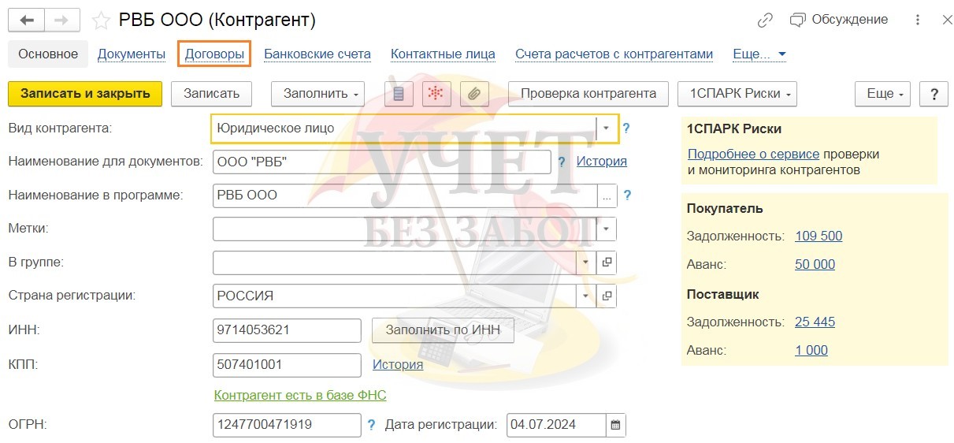Image resolution: width=954 pixels, height=443 pixels.
Task: Click Контрагент есть в базе ФНС
Action: pos(300,396)
